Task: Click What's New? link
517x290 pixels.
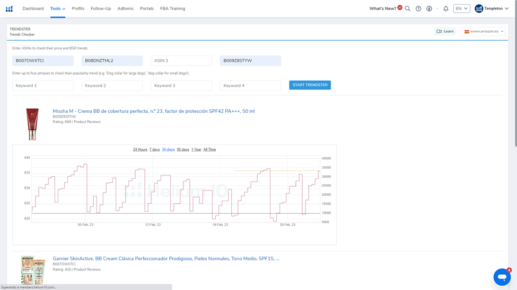Action: click(x=382, y=8)
